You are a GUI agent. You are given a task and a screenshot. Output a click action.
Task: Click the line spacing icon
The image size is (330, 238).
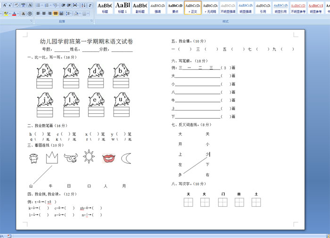68,14
